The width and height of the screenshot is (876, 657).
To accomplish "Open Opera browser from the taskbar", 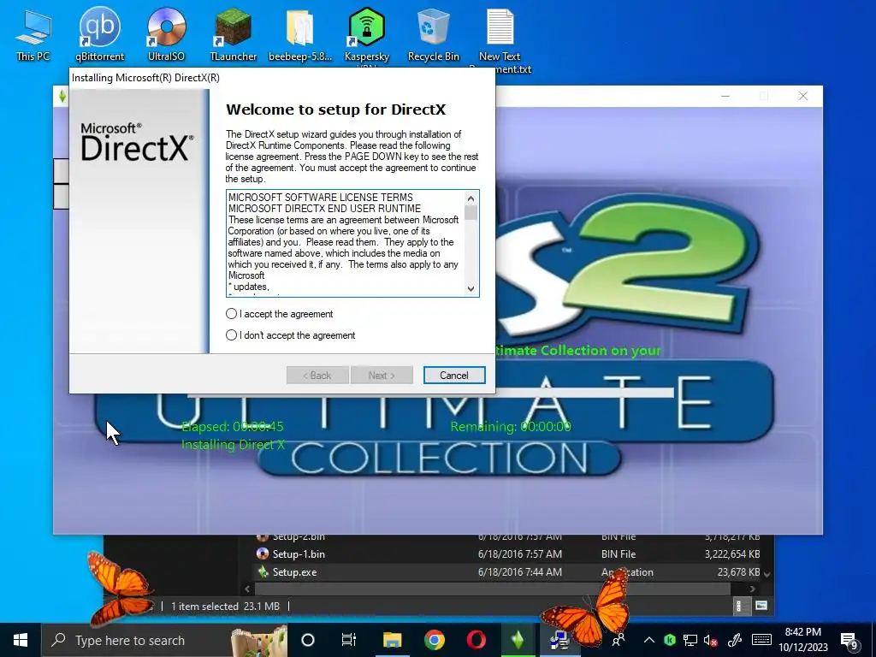I will click(476, 640).
